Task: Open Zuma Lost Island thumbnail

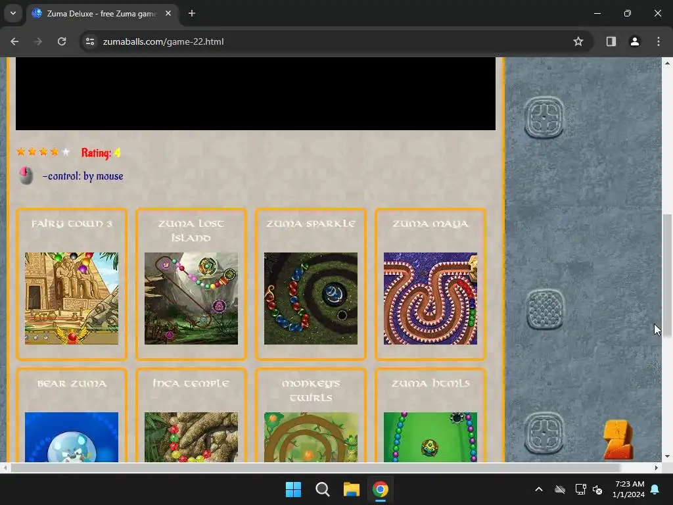Action: [x=191, y=299]
